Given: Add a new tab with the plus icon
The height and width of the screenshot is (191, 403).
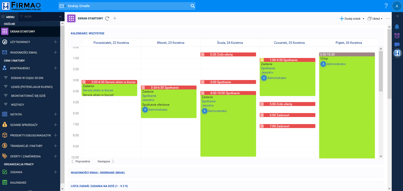Looking at the screenshot, I should [x=115, y=18].
